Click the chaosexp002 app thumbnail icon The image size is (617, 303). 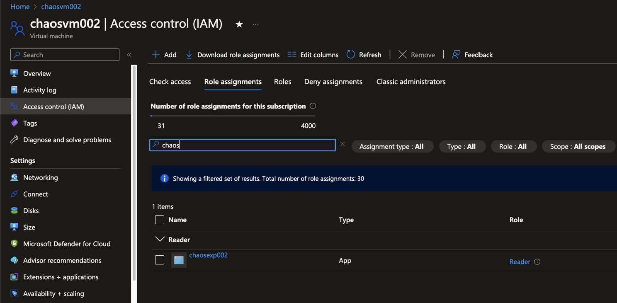179,260
